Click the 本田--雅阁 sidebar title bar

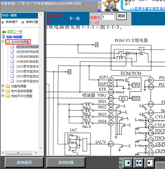click(20, 15)
